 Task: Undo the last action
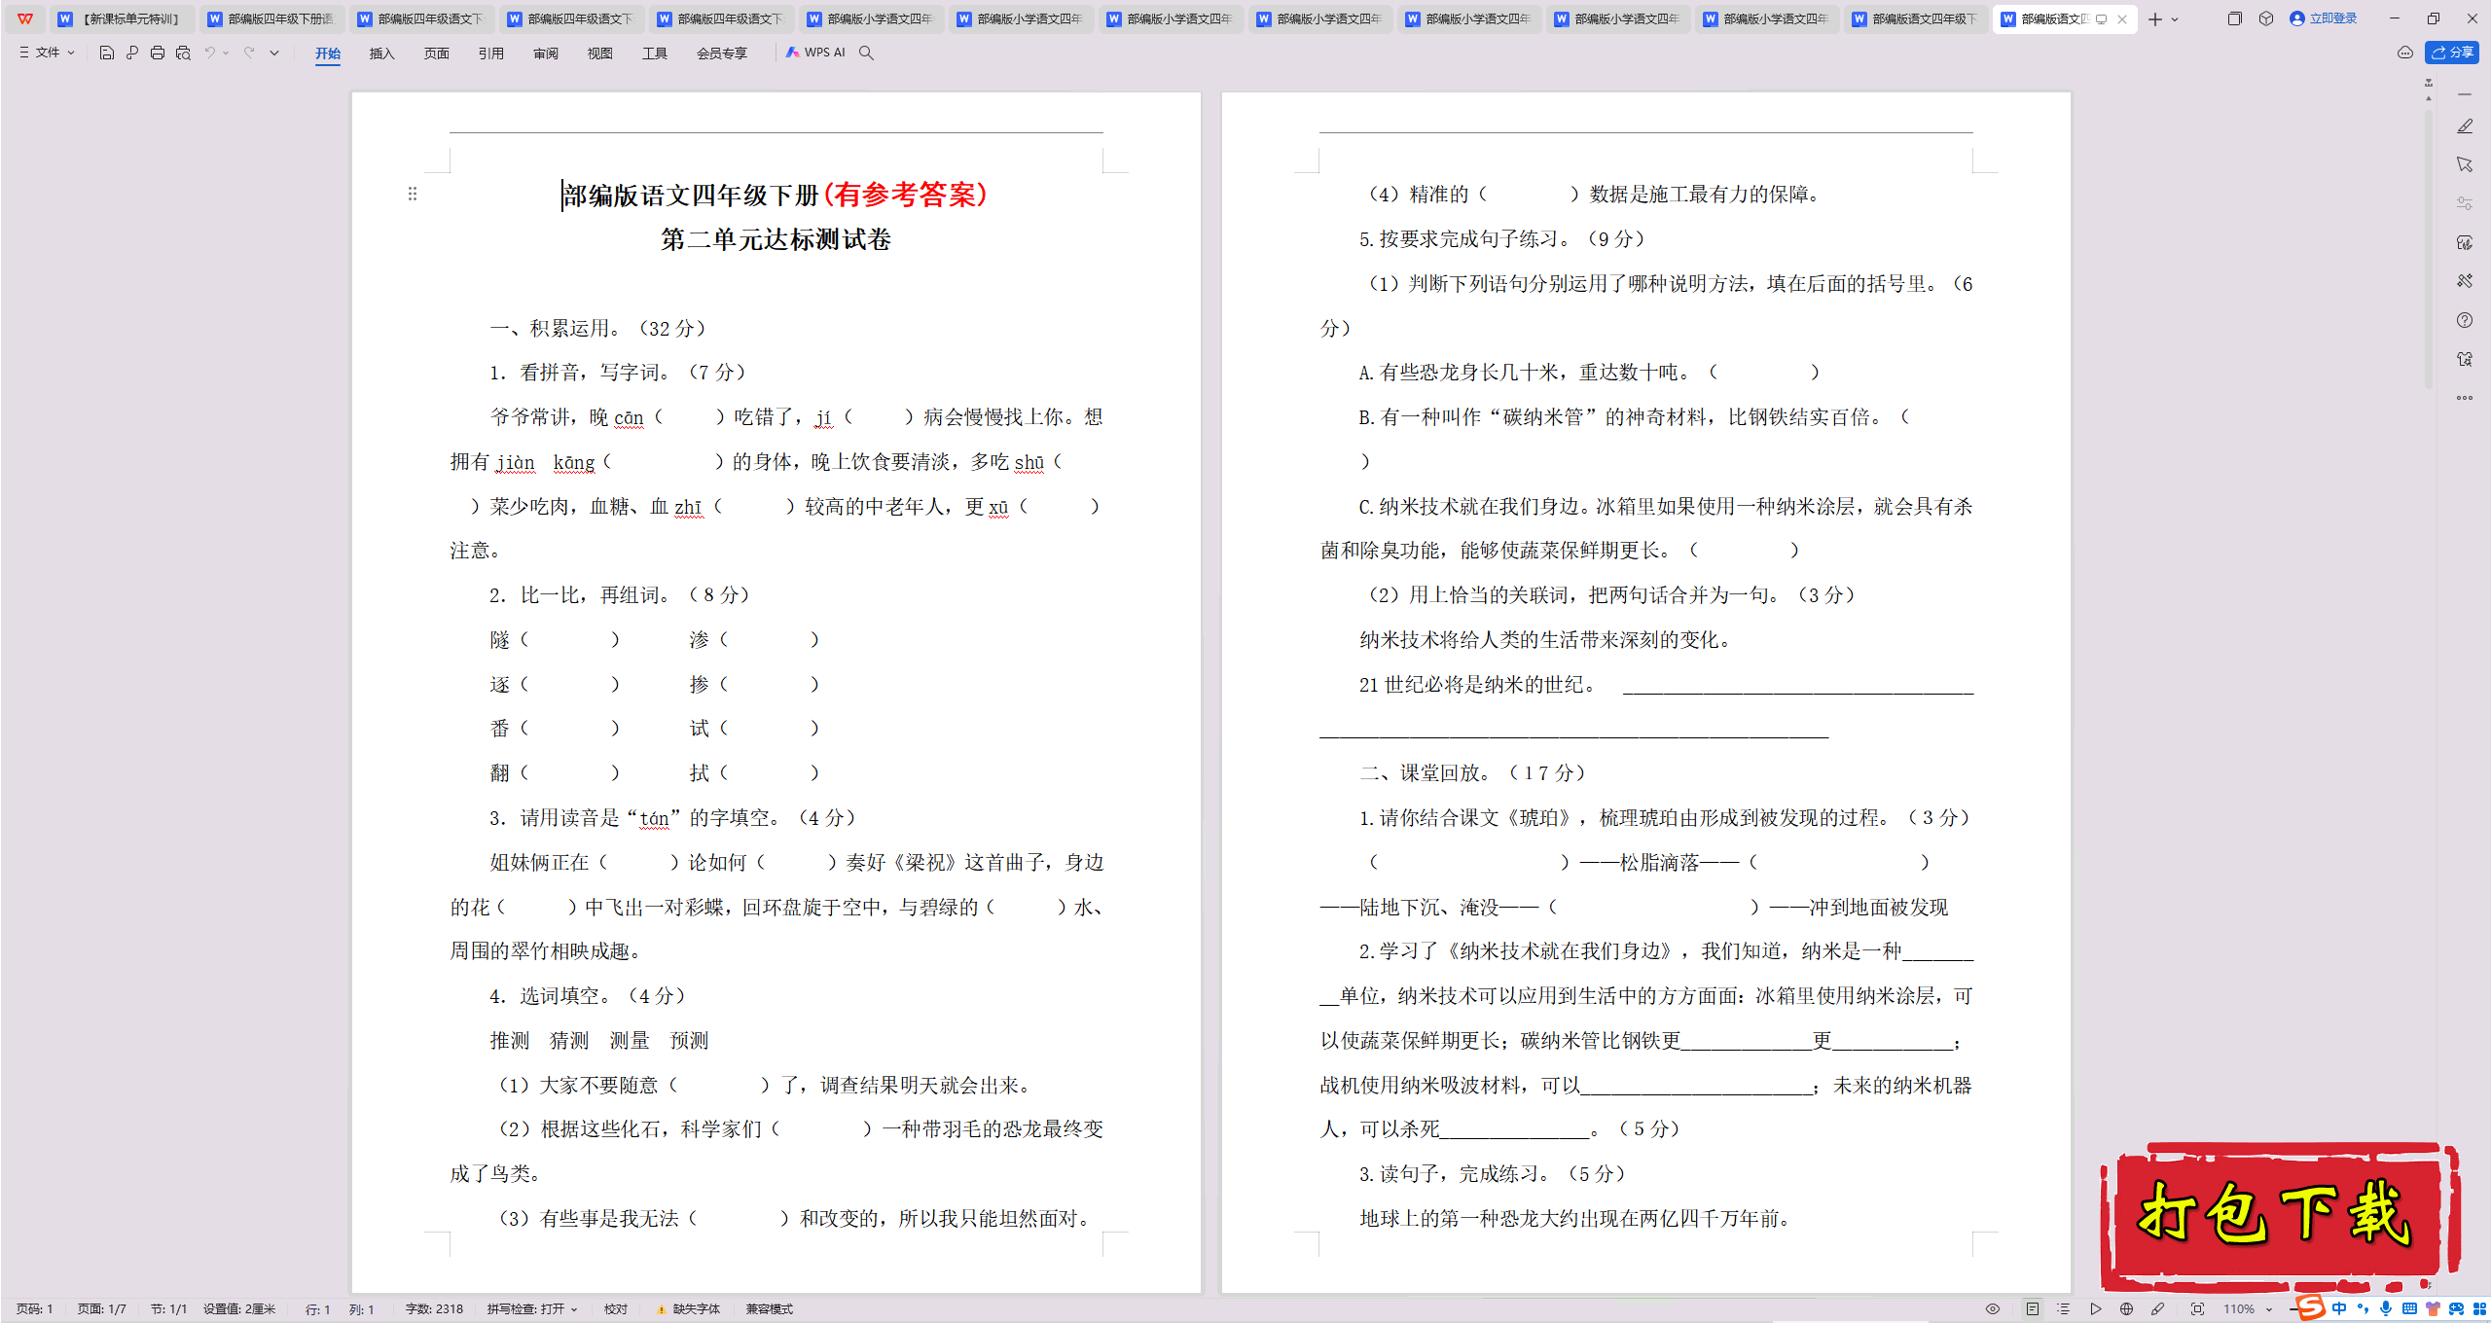[x=209, y=53]
